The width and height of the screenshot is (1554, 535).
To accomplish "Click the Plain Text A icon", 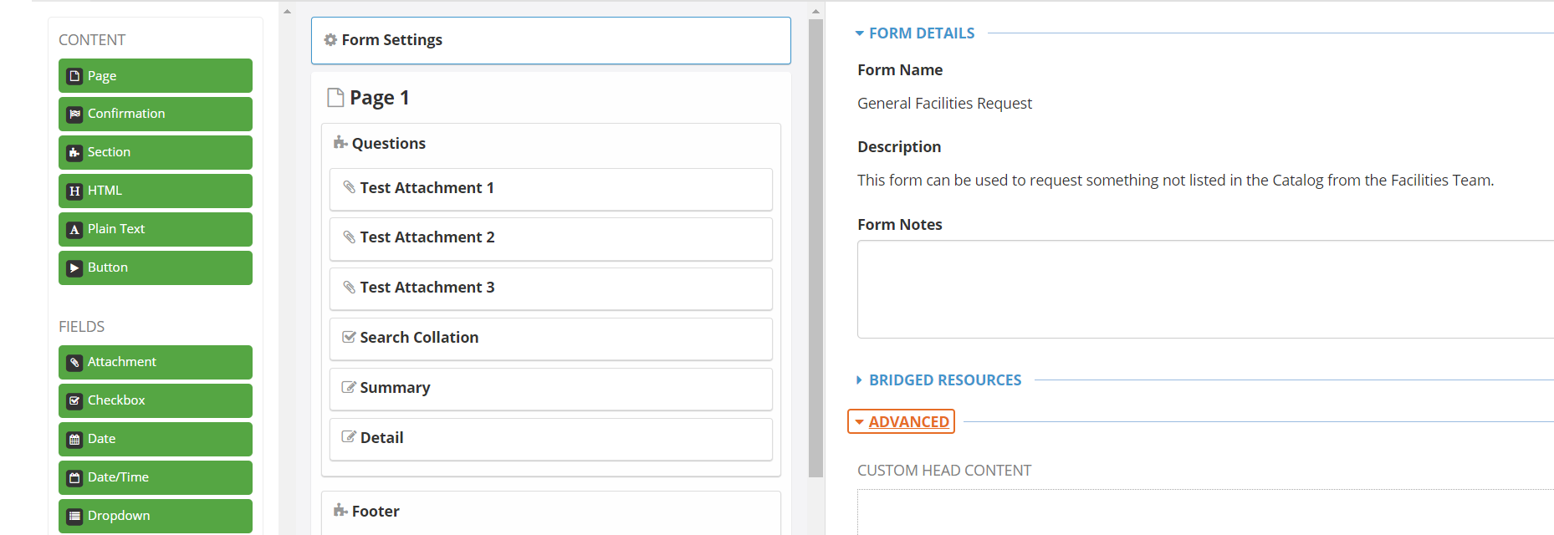I will point(74,230).
